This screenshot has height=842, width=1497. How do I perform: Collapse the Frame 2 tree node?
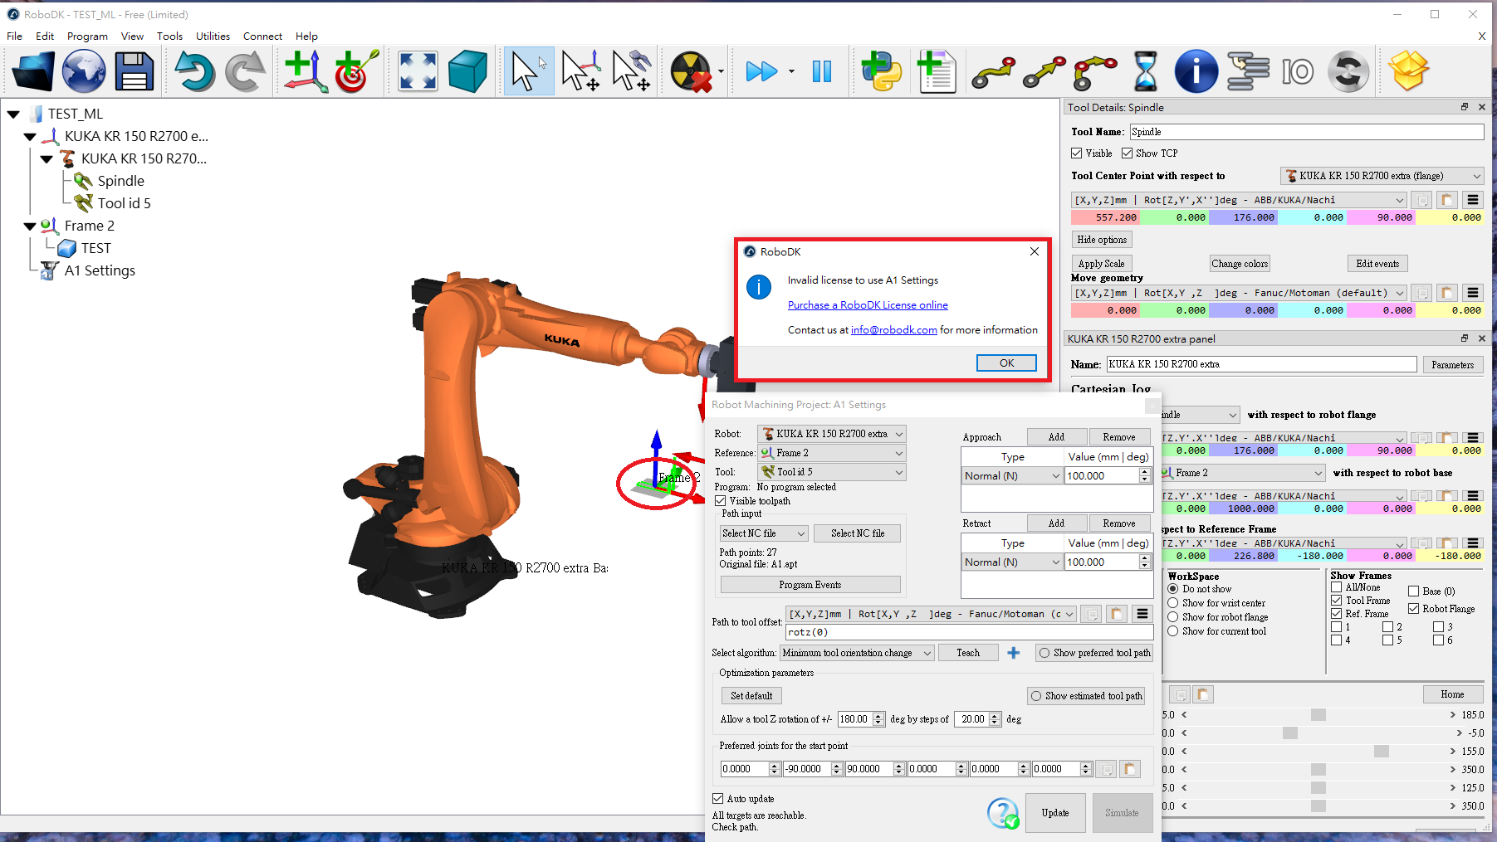[x=31, y=226]
